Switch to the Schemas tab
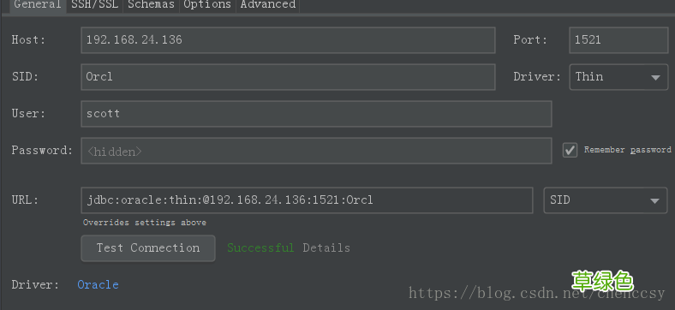 pos(151,5)
